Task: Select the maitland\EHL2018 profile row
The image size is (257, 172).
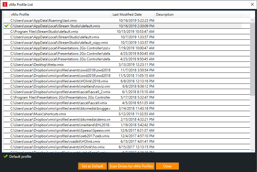Action: 127,125
